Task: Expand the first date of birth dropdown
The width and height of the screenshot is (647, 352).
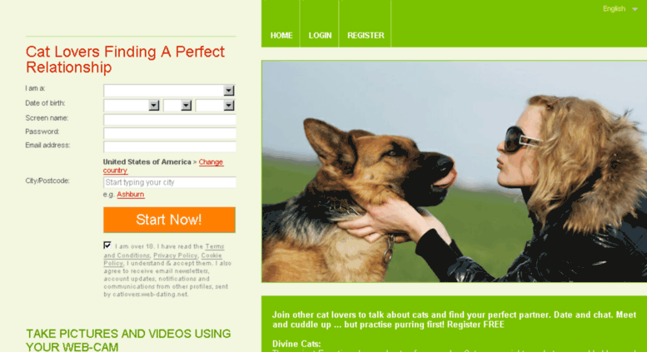Action: pyautogui.click(x=153, y=106)
